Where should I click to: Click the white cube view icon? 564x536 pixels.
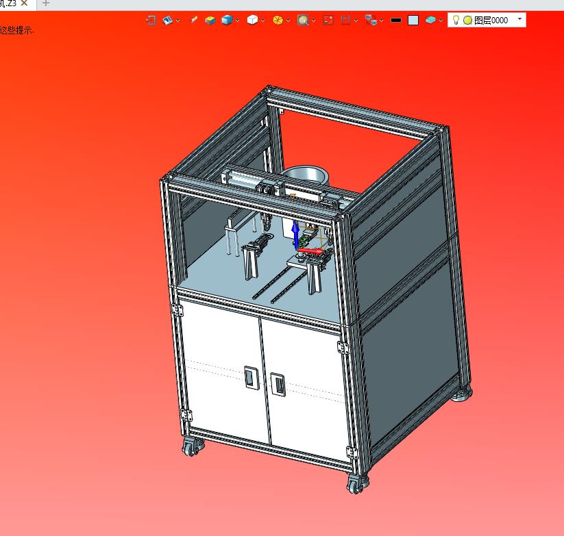pos(252,20)
